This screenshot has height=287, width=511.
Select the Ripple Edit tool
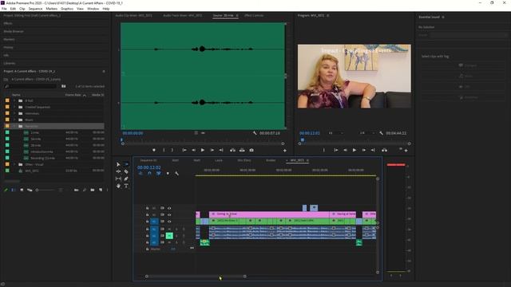[x=118, y=171]
